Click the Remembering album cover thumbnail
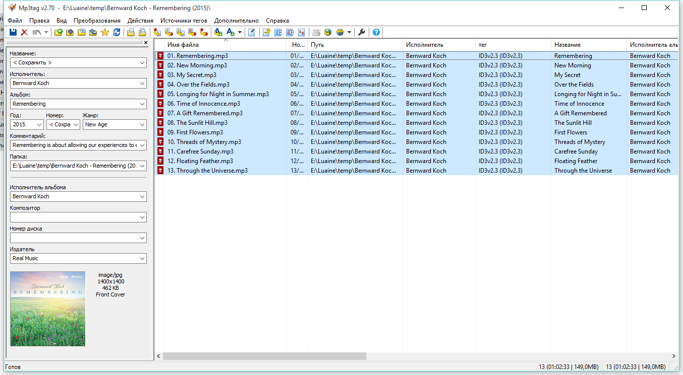This screenshot has width=683, height=375. click(48, 309)
